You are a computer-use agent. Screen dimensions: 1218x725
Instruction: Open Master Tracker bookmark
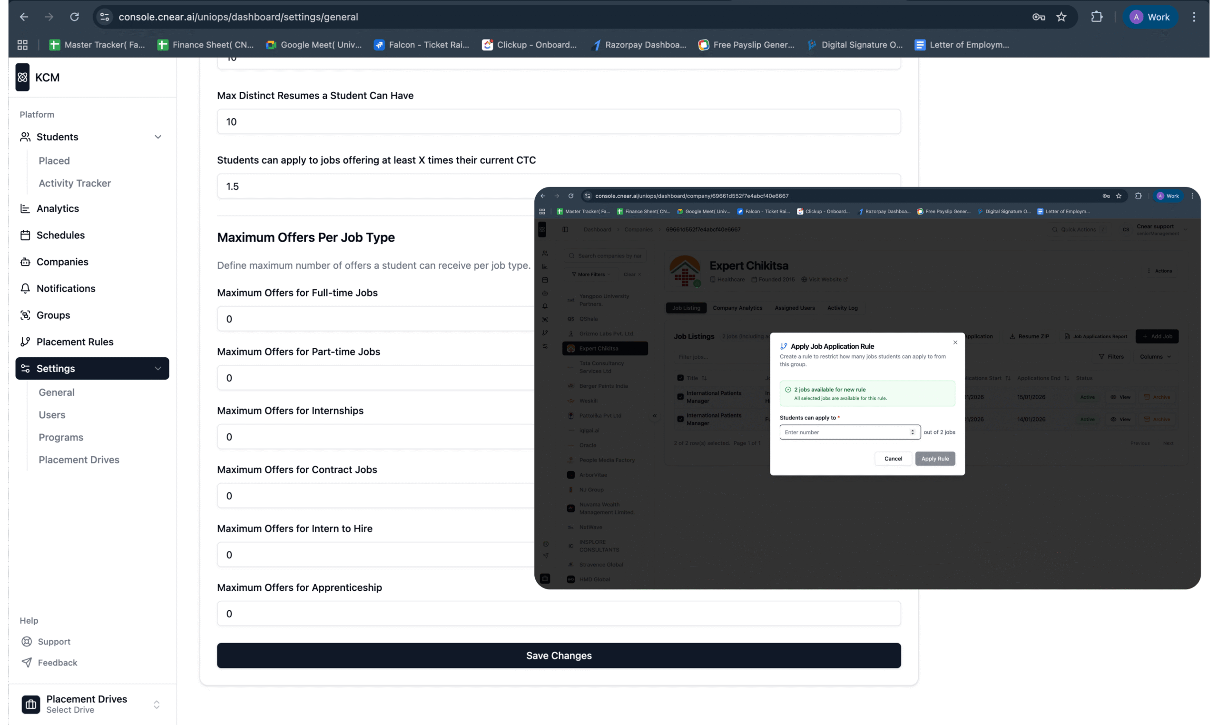point(97,45)
